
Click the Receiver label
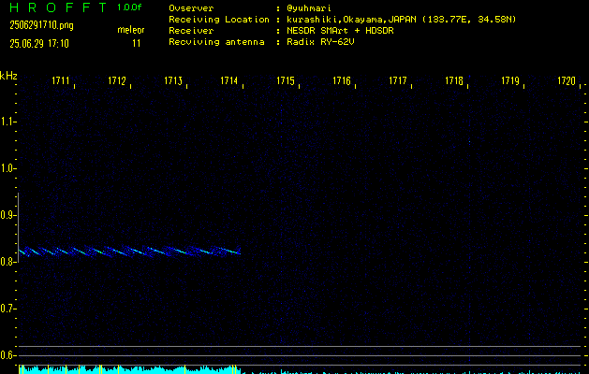pyautogui.click(x=191, y=30)
